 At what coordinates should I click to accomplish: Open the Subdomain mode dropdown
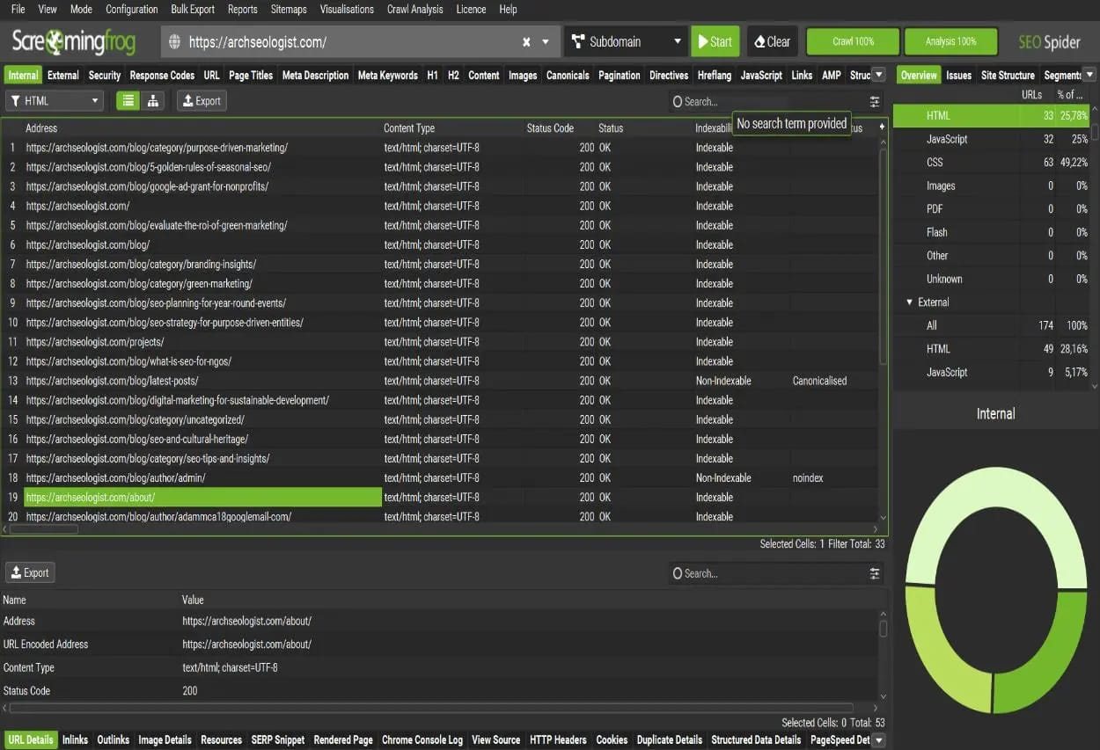626,41
